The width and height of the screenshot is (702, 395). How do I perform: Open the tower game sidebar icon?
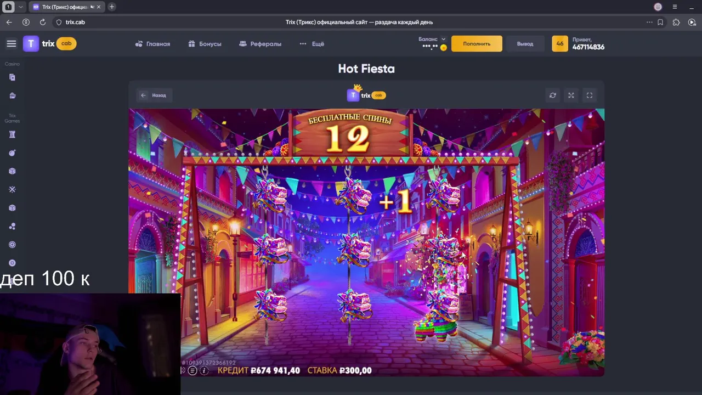[12, 134]
